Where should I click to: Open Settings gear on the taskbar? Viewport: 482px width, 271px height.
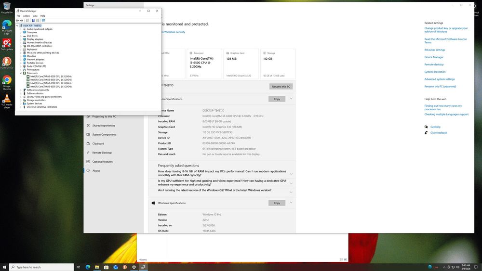click(x=134, y=267)
